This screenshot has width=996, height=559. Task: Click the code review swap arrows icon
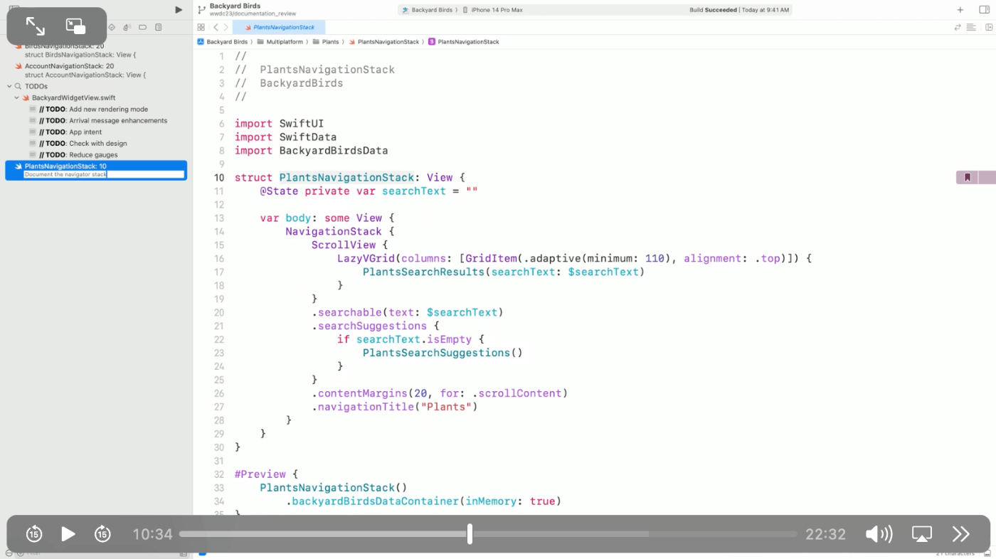[958, 27]
